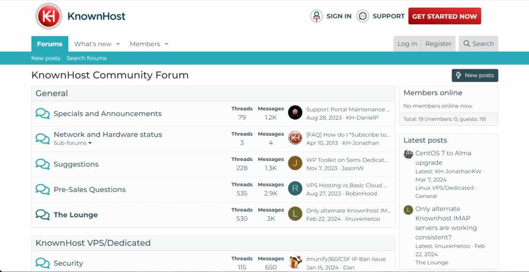The image size is (529, 272).
Task: Open KnownHost VPS/Dedicated category heading
Action: point(93,243)
